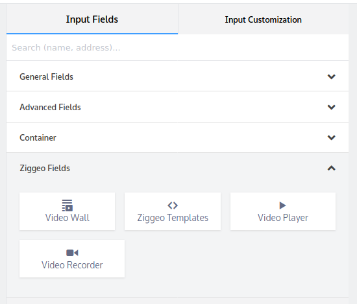Open the Container section header
This screenshot has height=304, width=357.
177,137
